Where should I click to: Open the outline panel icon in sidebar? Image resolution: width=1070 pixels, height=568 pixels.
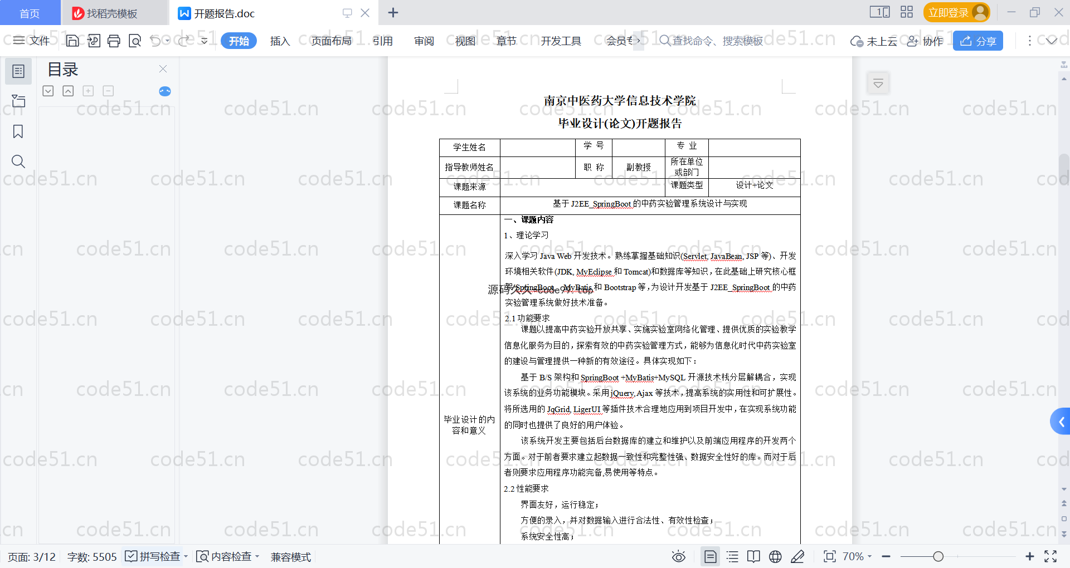[x=18, y=71]
